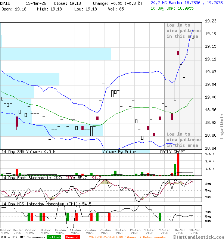This screenshot has height=239, width=224.
Task: Click the lower 'Log in to view patterns' notice
Action: point(183,140)
